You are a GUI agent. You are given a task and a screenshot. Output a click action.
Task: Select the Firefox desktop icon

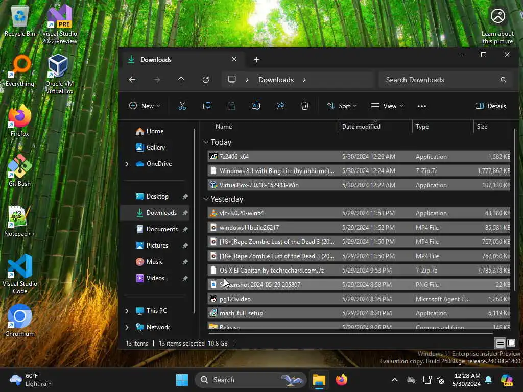pyautogui.click(x=20, y=120)
